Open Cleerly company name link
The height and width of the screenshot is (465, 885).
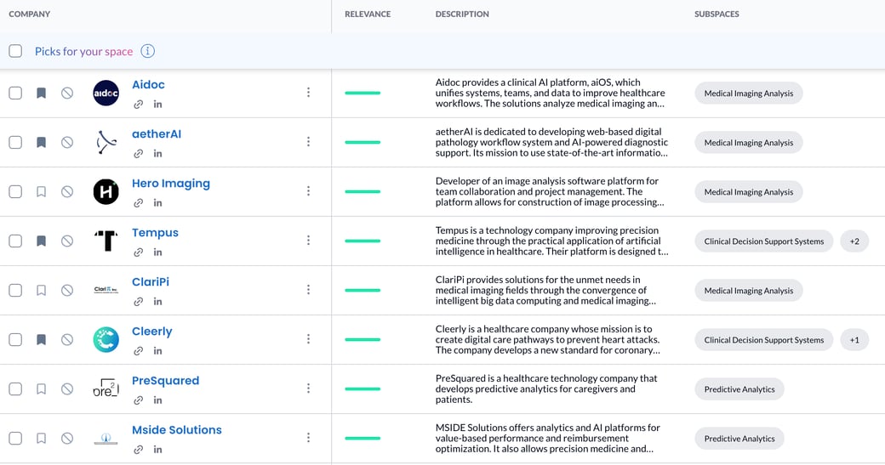(151, 332)
